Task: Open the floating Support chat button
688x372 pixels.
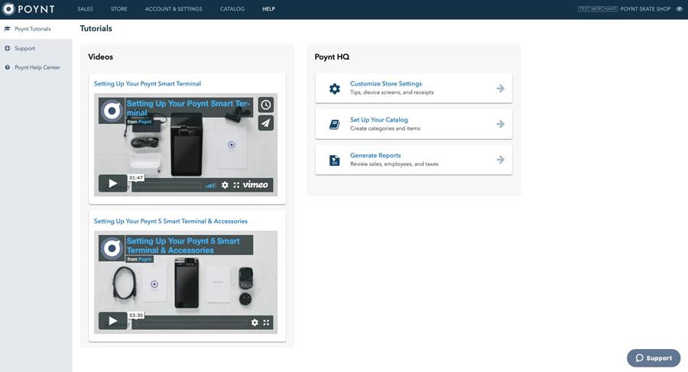Action: point(654,358)
